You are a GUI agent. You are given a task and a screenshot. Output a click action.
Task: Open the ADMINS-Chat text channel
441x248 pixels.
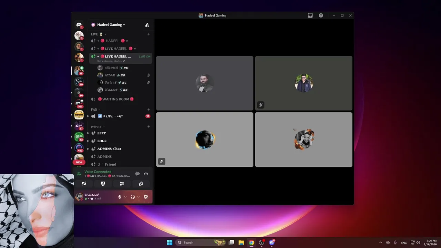coord(121,149)
